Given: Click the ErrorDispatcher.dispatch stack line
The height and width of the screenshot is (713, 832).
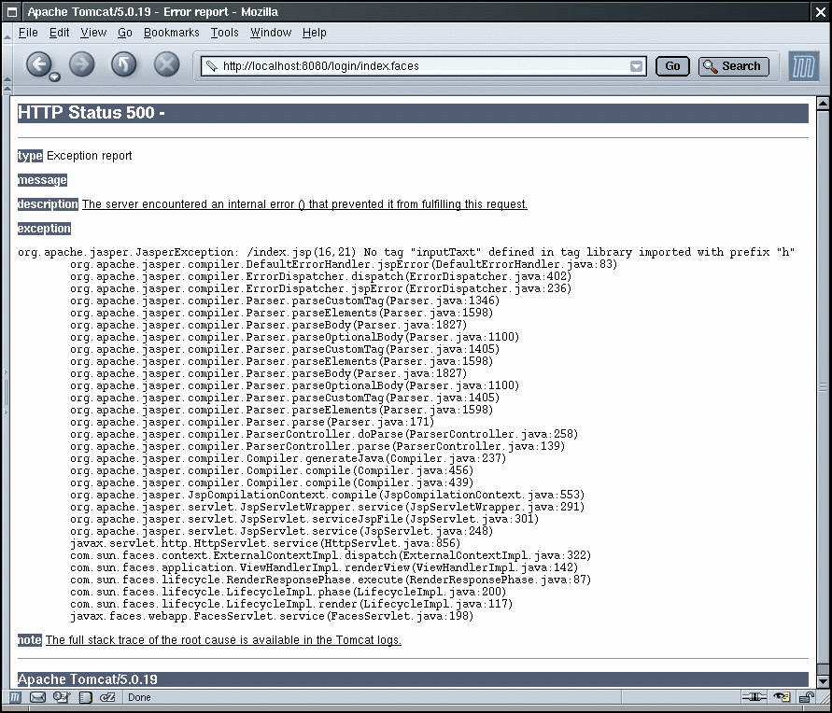Looking at the screenshot, I should click(320, 276).
